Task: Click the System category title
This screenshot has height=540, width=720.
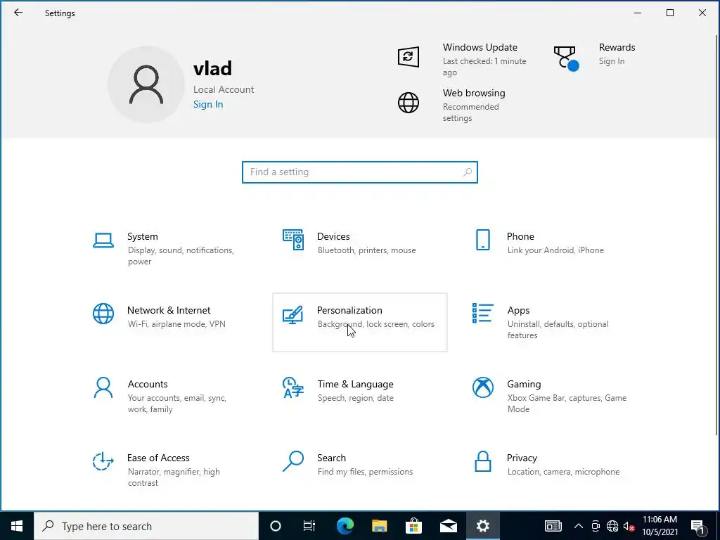Action: coord(142,236)
